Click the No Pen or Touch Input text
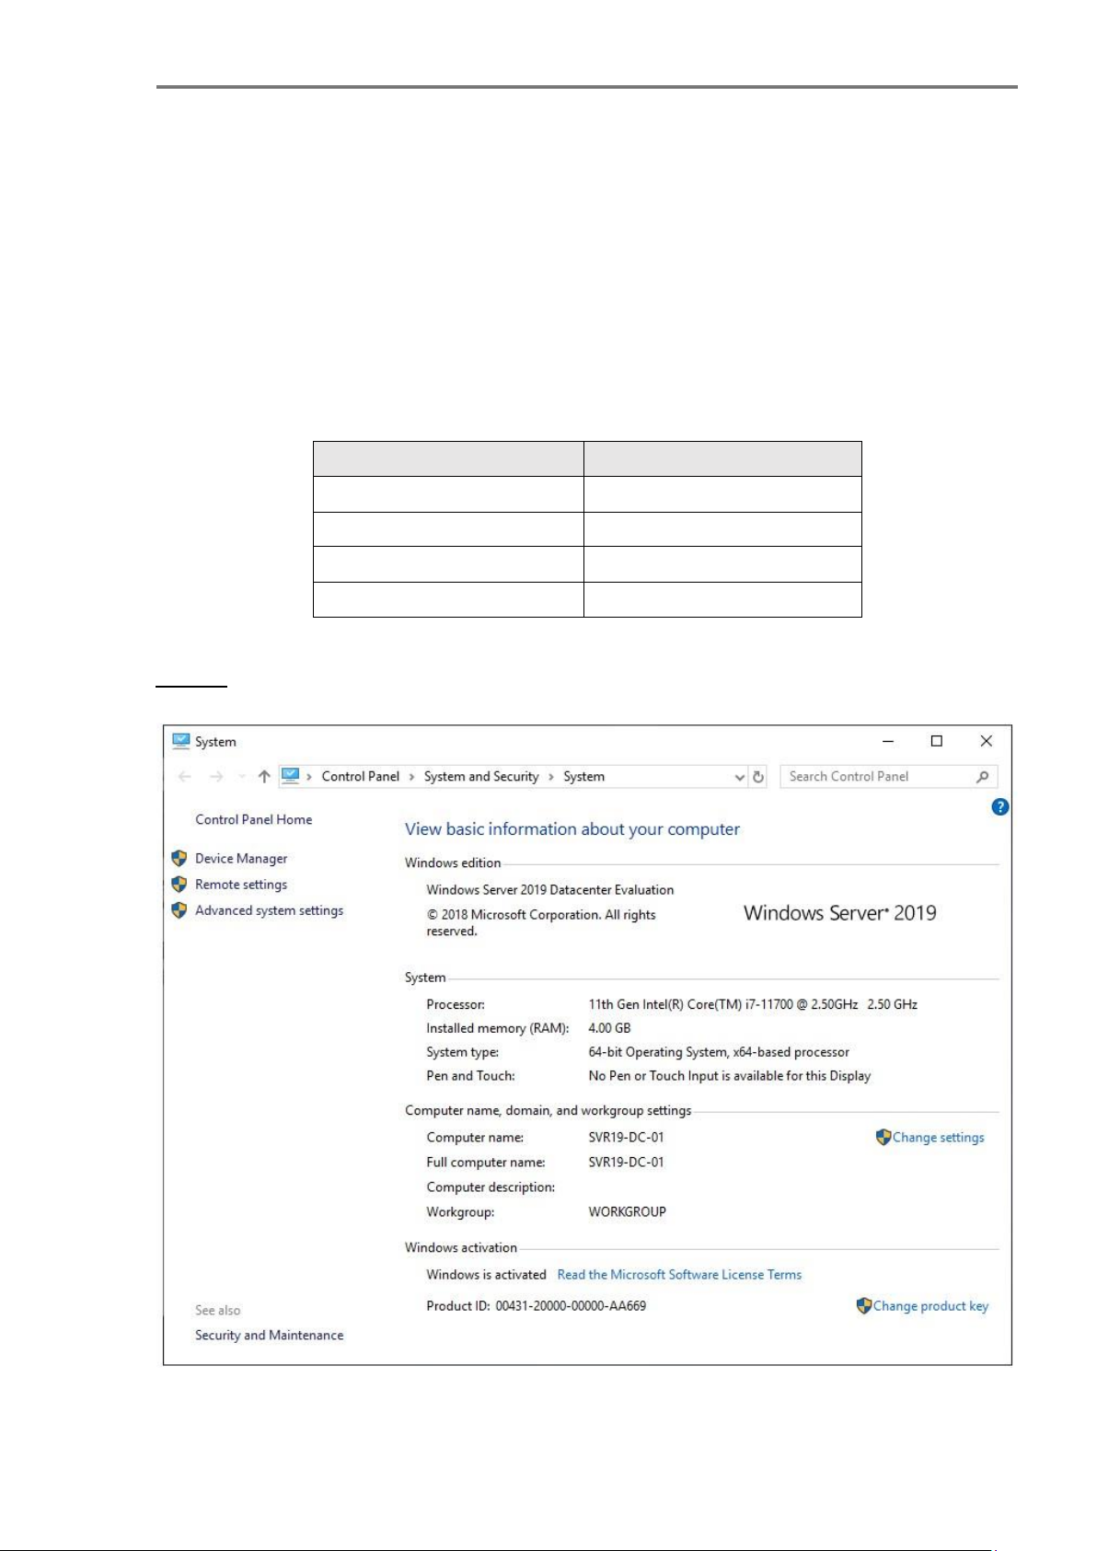Screen dimensions: 1097x1551 [x=729, y=1076]
